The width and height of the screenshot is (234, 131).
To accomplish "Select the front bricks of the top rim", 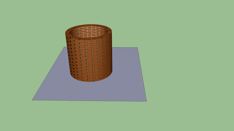I will 89,39.
